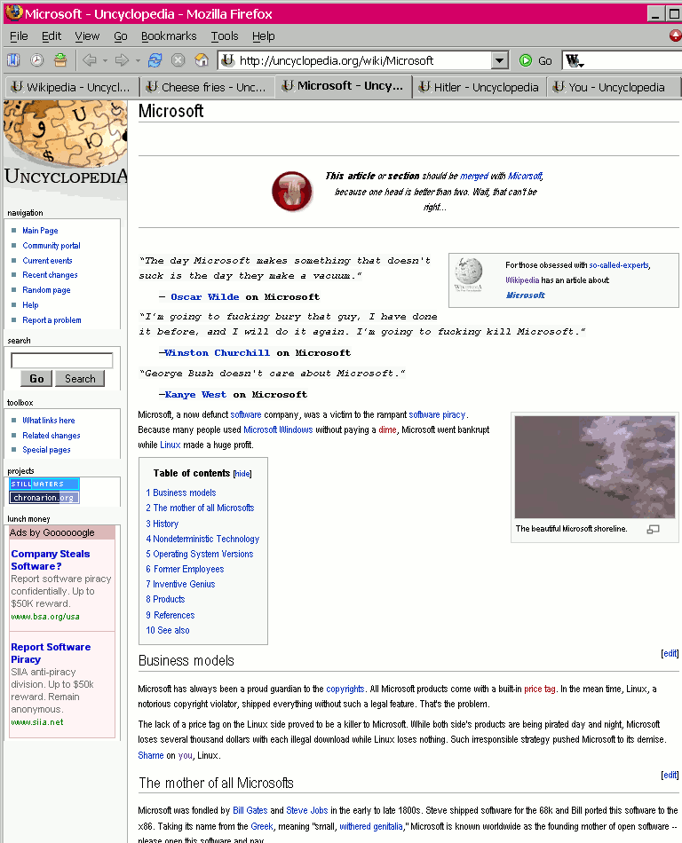Screen dimensions: 682x843
Task: Open the Downloads box icon
Action: [x=60, y=60]
